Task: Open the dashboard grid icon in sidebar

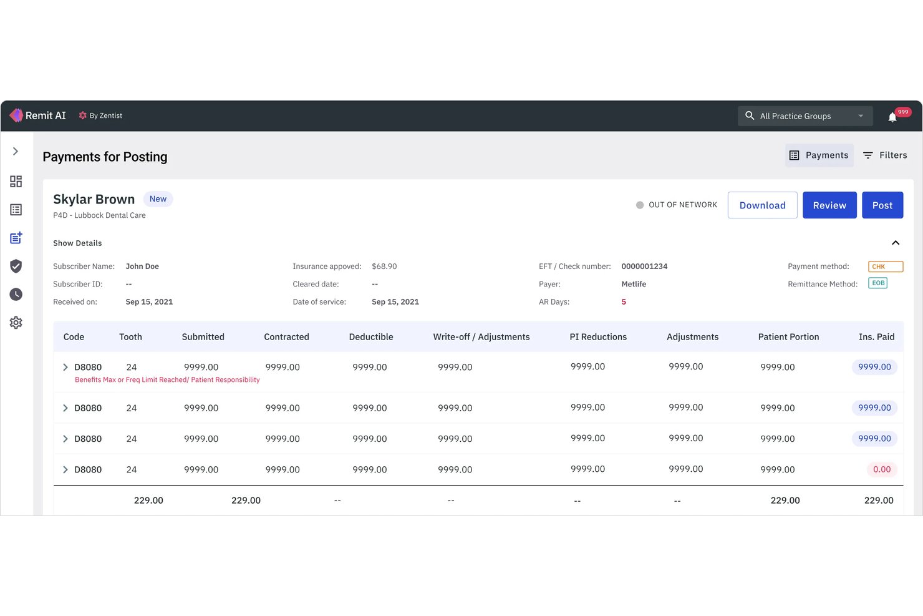Action: (16, 182)
